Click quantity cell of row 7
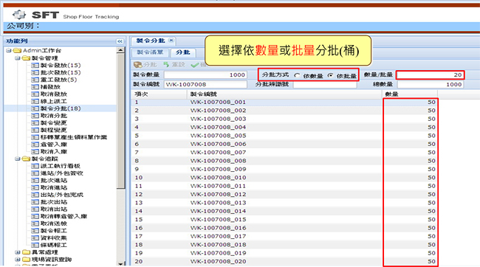 [410, 153]
